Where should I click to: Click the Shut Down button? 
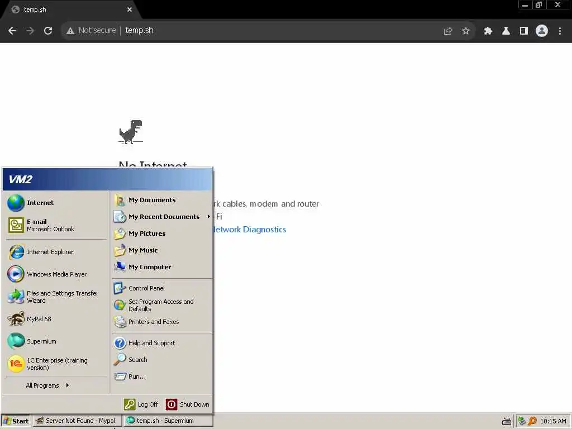[188, 404]
